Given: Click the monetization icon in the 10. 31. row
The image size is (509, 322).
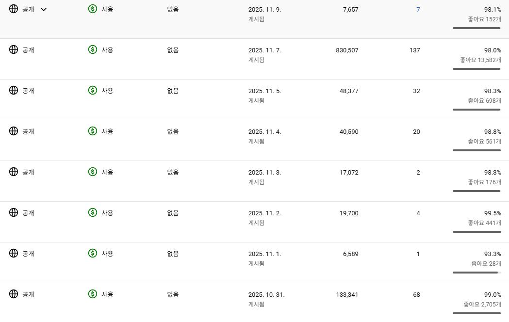Looking at the screenshot, I should (93, 294).
